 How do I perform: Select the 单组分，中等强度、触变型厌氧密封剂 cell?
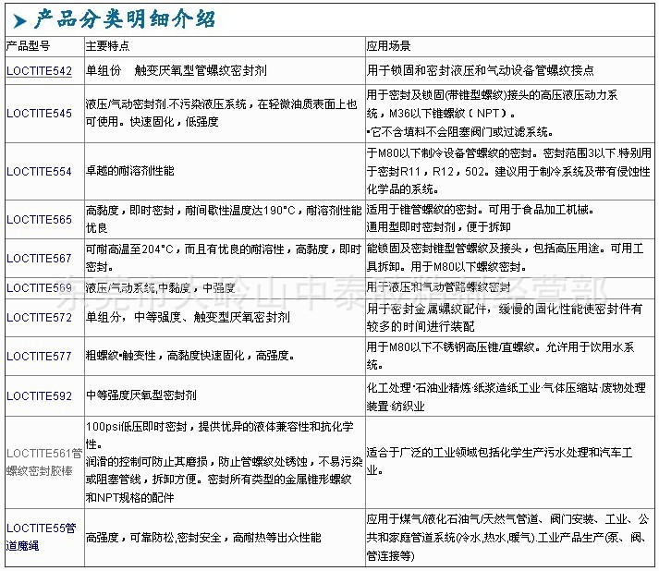pyautogui.click(x=225, y=317)
